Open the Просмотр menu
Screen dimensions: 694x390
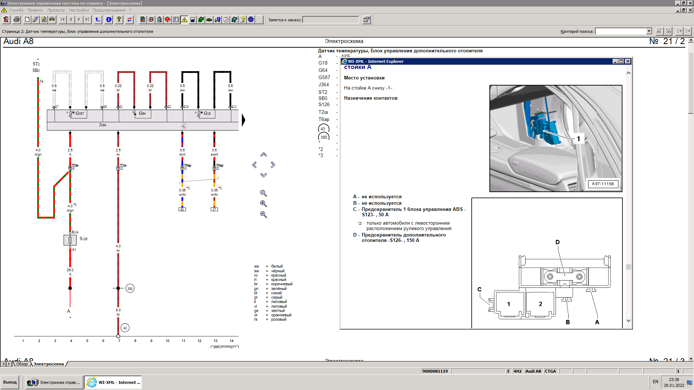pyautogui.click(x=56, y=10)
